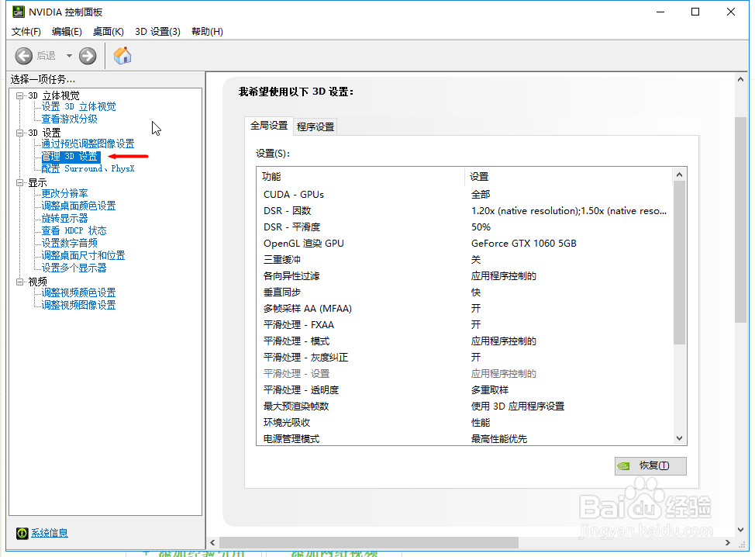Open the 编辑(E) menu
This screenshot has height=557, width=755.
[x=67, y=31]
